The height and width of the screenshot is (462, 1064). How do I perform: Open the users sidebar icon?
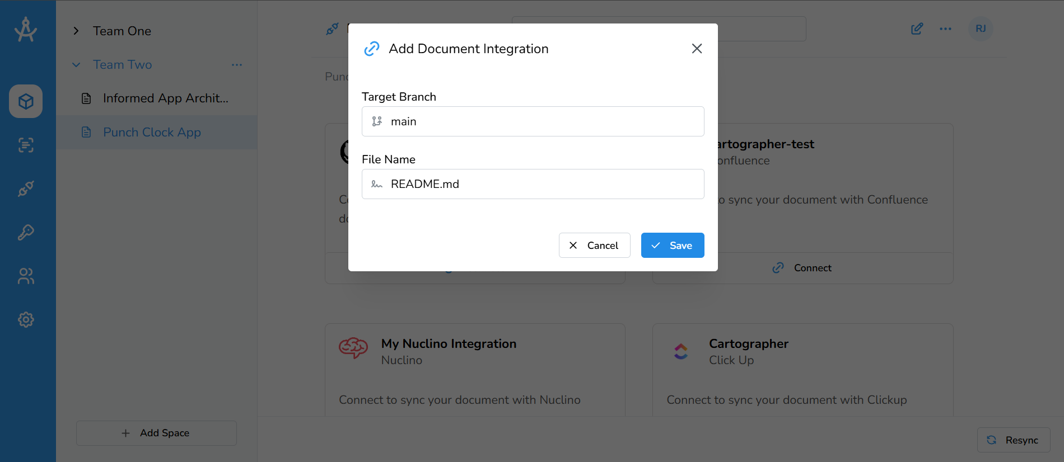pyautogui.click(x=26, y=276)
